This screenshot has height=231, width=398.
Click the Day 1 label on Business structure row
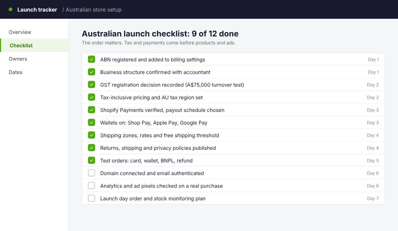click(x=373, y=72)
